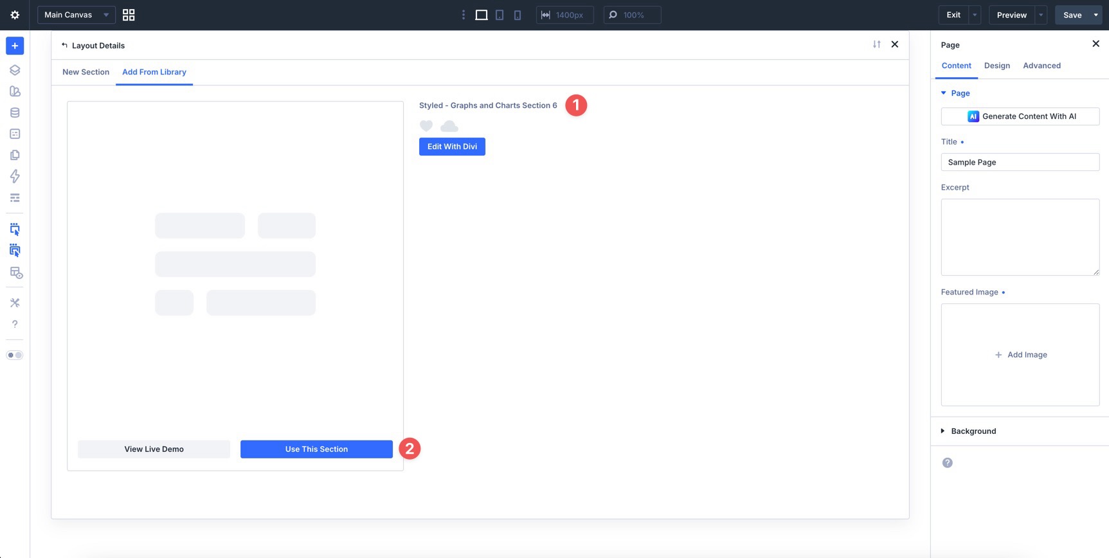This screenshot has height=558, width=1109.
Task: Click the Exit button
Action: pos(953,15)
